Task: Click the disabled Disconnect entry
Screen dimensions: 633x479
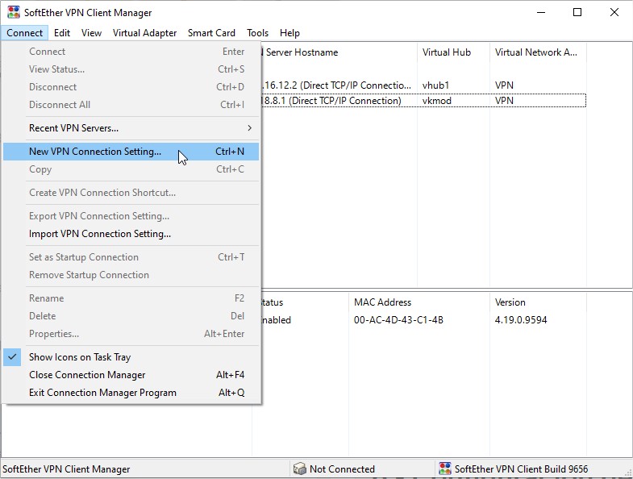Action: click(x=131, y=87)
